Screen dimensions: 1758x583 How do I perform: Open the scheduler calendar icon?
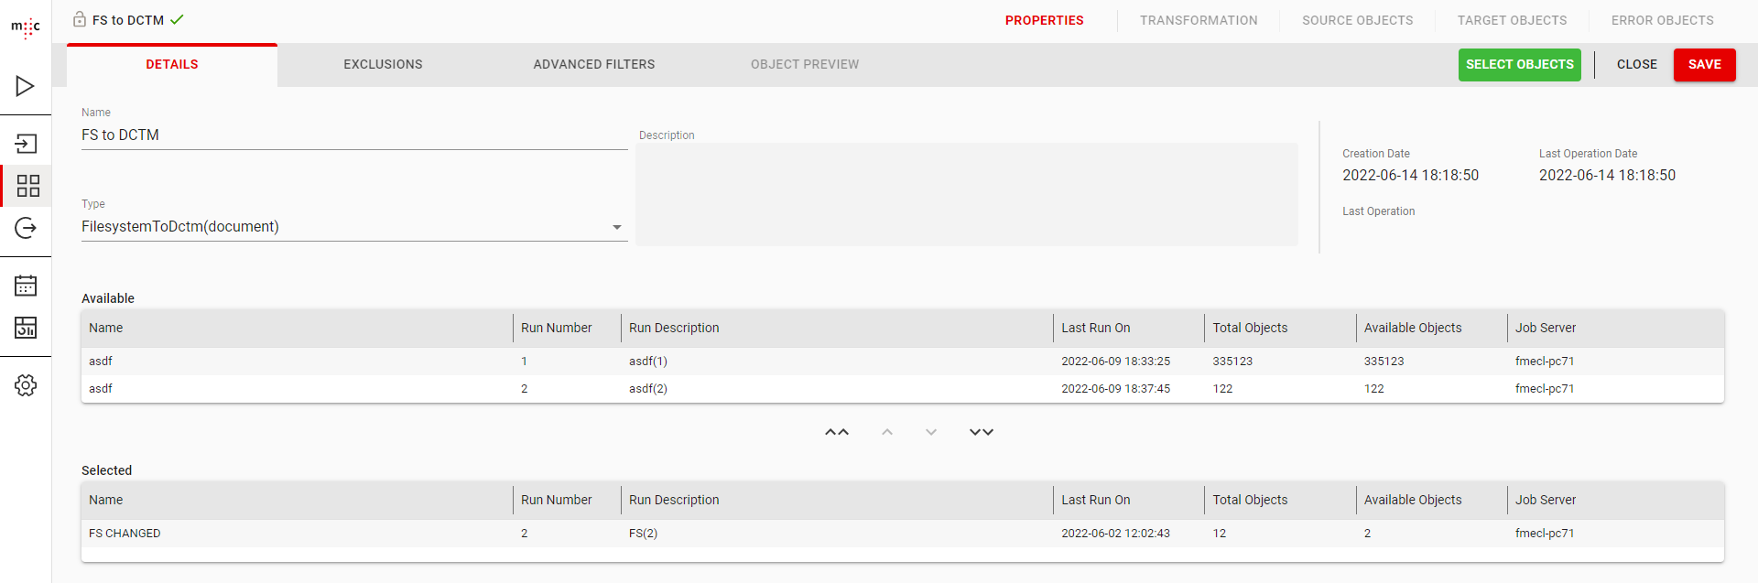[x=25, y=285]
